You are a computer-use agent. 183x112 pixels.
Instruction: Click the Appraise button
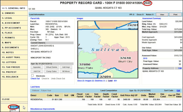(37, 67)
